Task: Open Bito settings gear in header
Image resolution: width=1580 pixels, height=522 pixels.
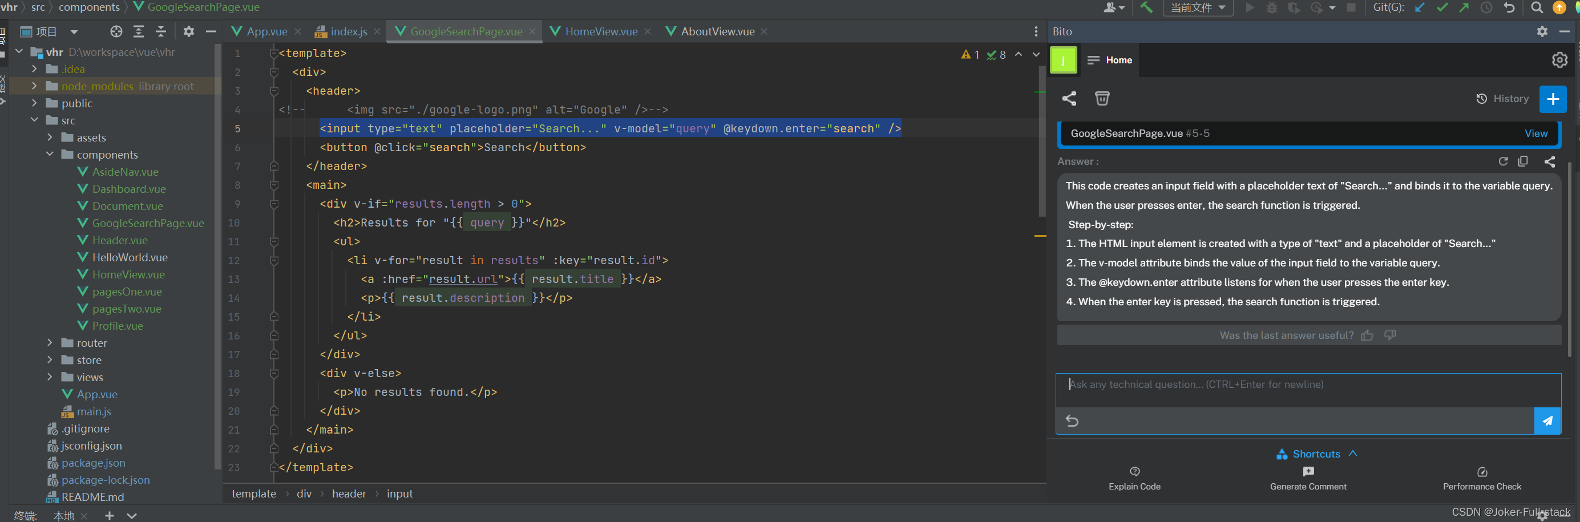Action: click(x=1559, y=60)
